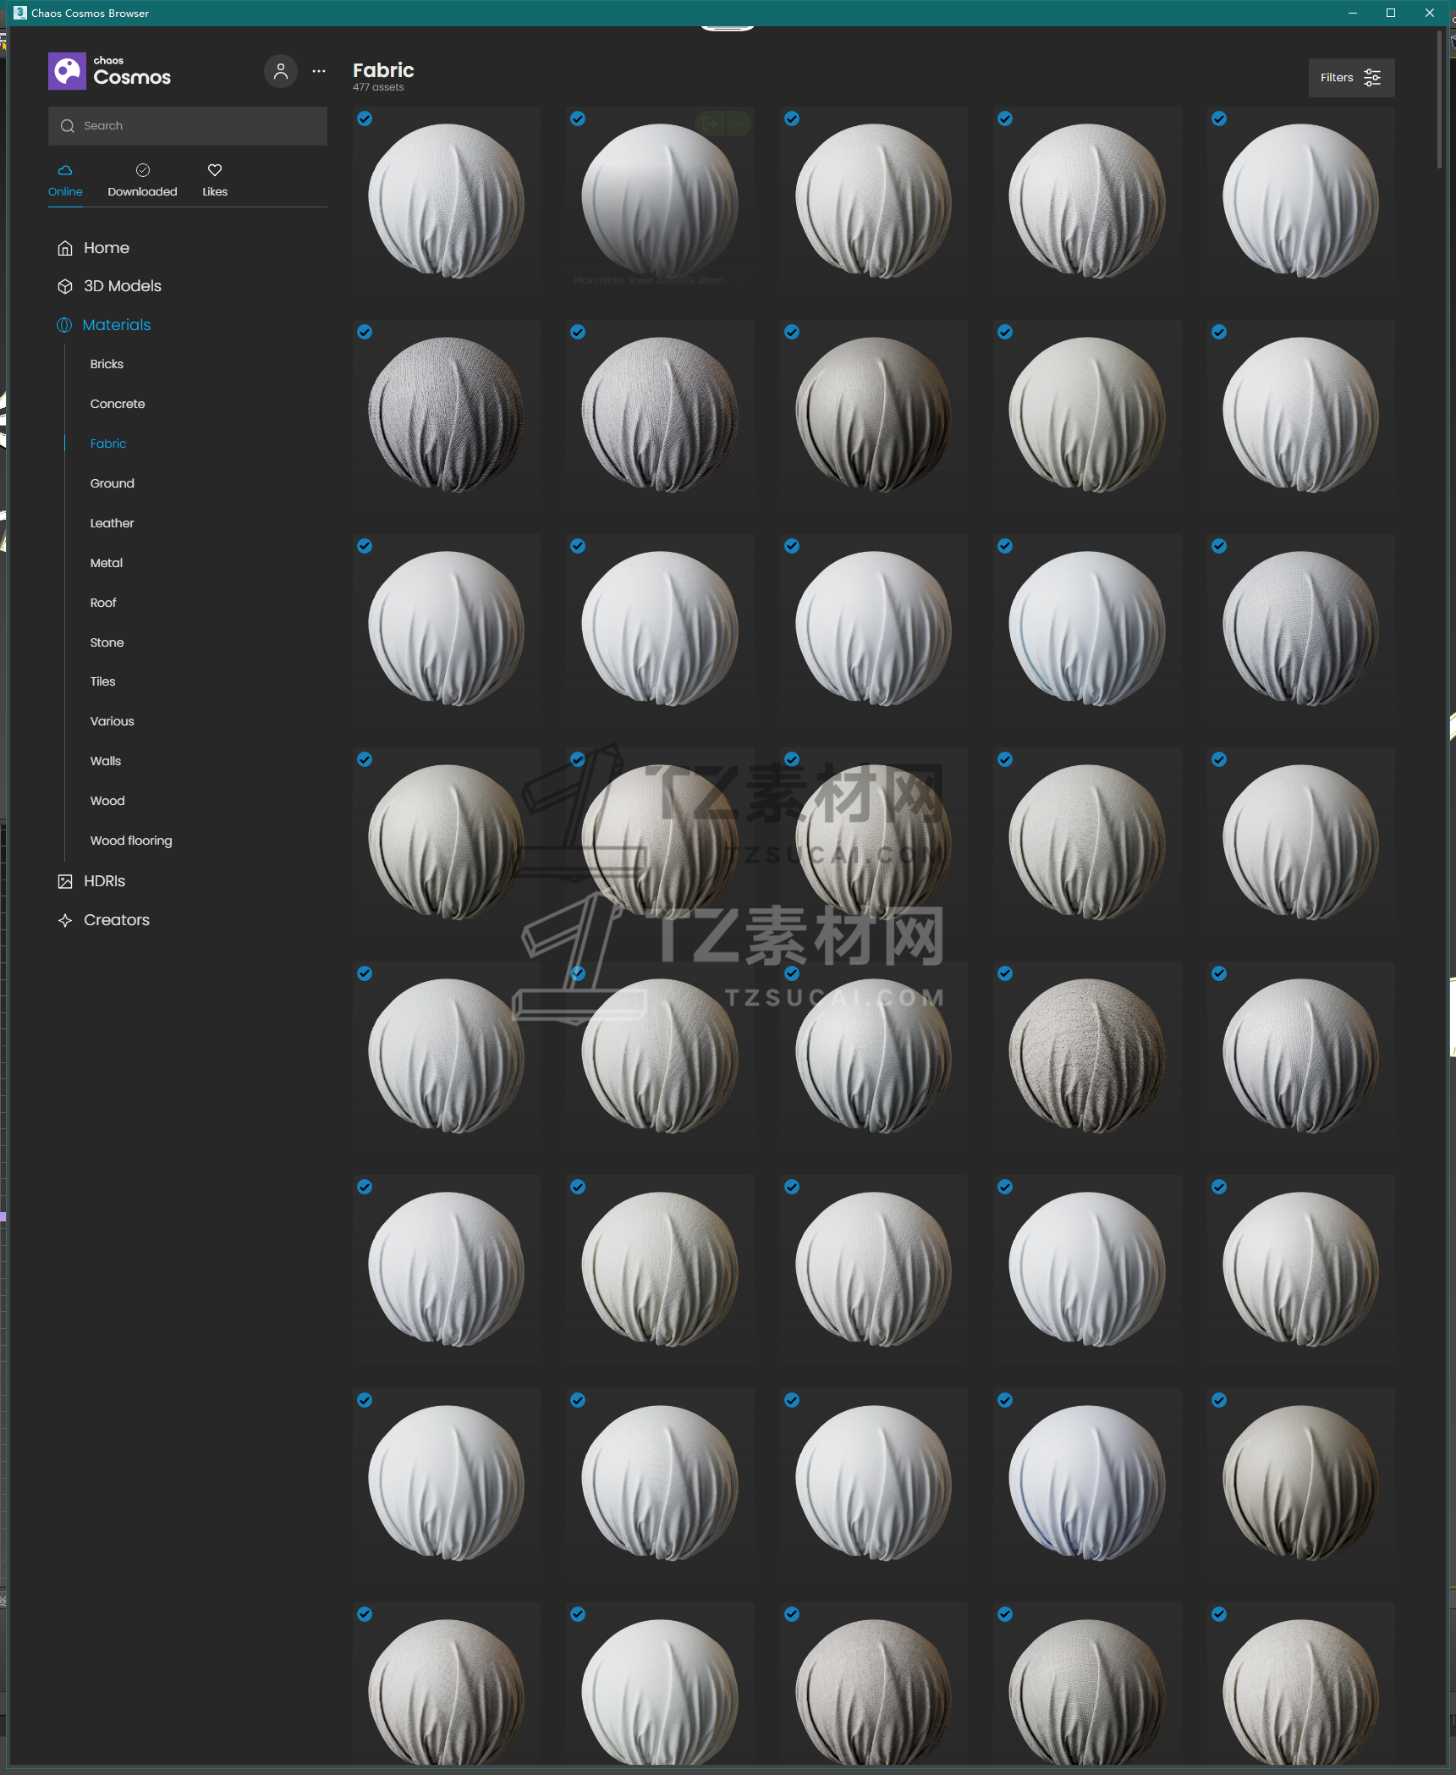Select the Wood flooring material category
1456x1775 pixels.
[x=131, y=841]
